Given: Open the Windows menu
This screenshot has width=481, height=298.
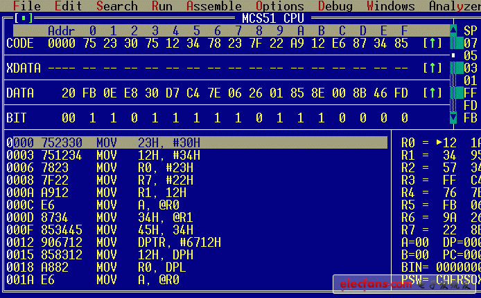Looking at the screenshot, I should [390, 6].
